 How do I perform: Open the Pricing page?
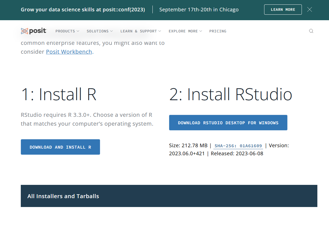[x=218, y=31]
